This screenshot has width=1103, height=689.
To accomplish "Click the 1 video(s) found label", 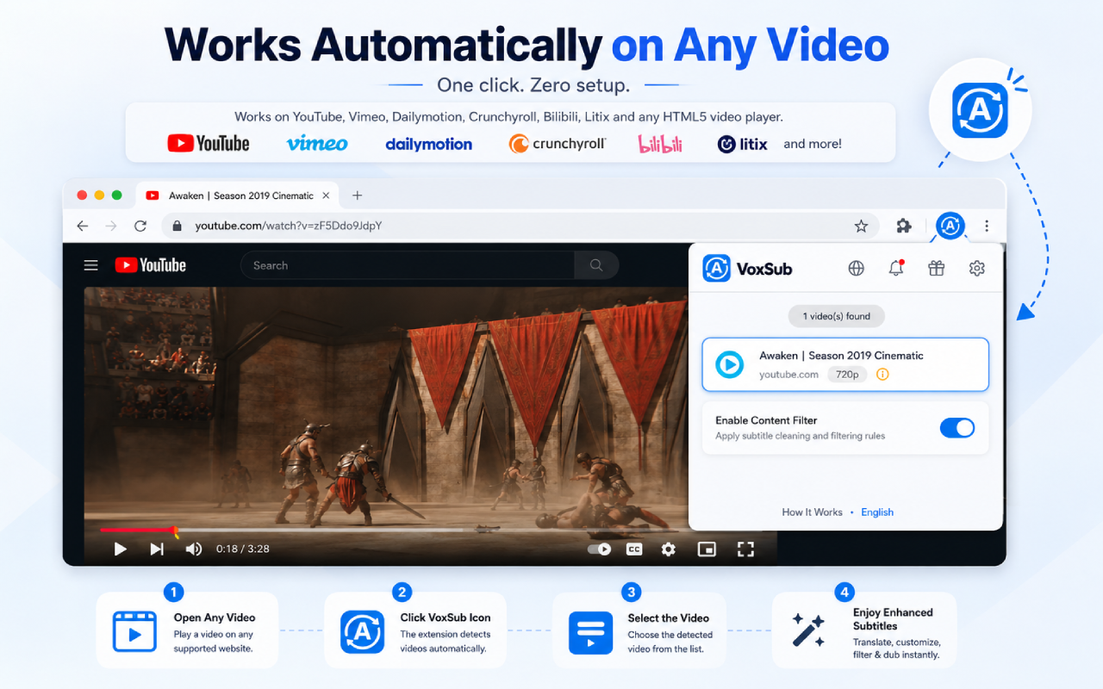I will click(837, 316).
